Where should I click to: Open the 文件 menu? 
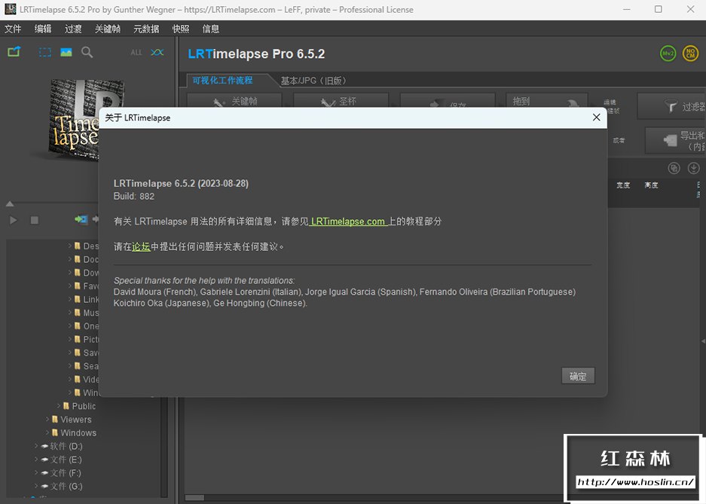point(13,29)
